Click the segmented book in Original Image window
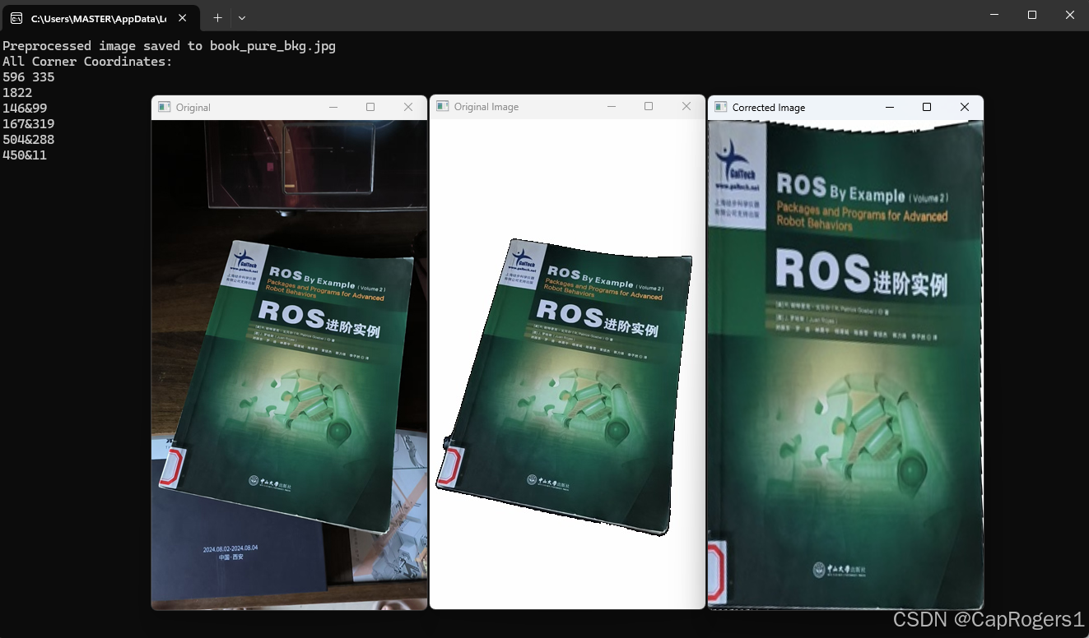 [x=565, y=386]
